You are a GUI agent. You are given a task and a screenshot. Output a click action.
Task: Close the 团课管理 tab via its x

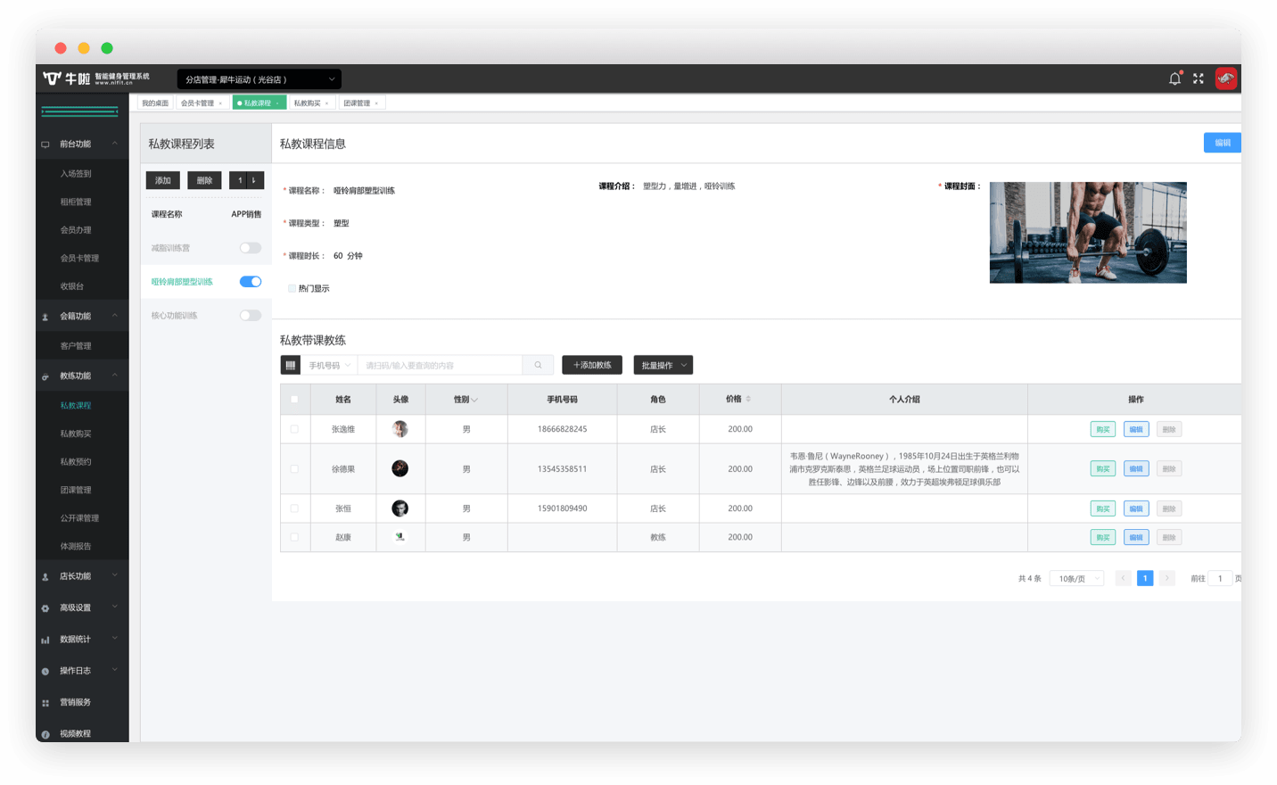[376, 103]
